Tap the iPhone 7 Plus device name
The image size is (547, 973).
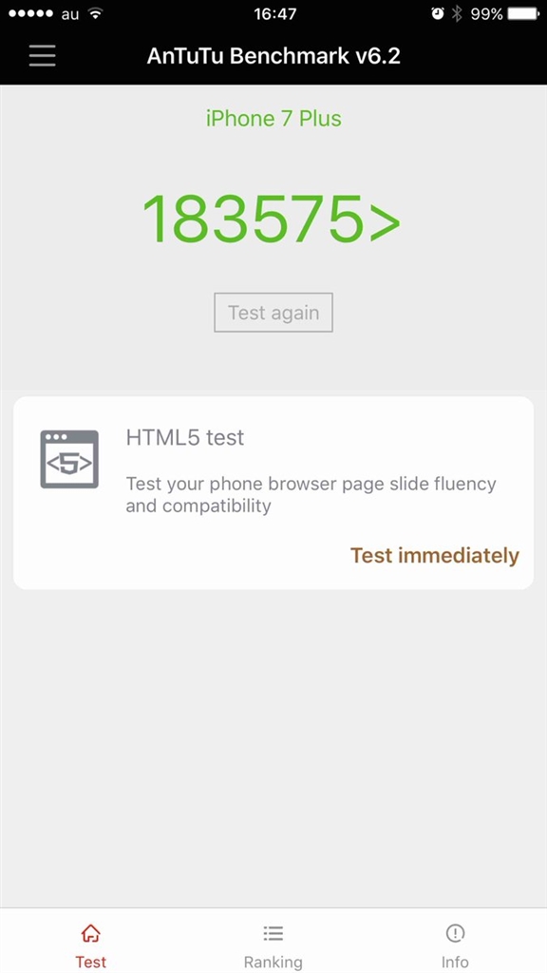tap(273, 119)
